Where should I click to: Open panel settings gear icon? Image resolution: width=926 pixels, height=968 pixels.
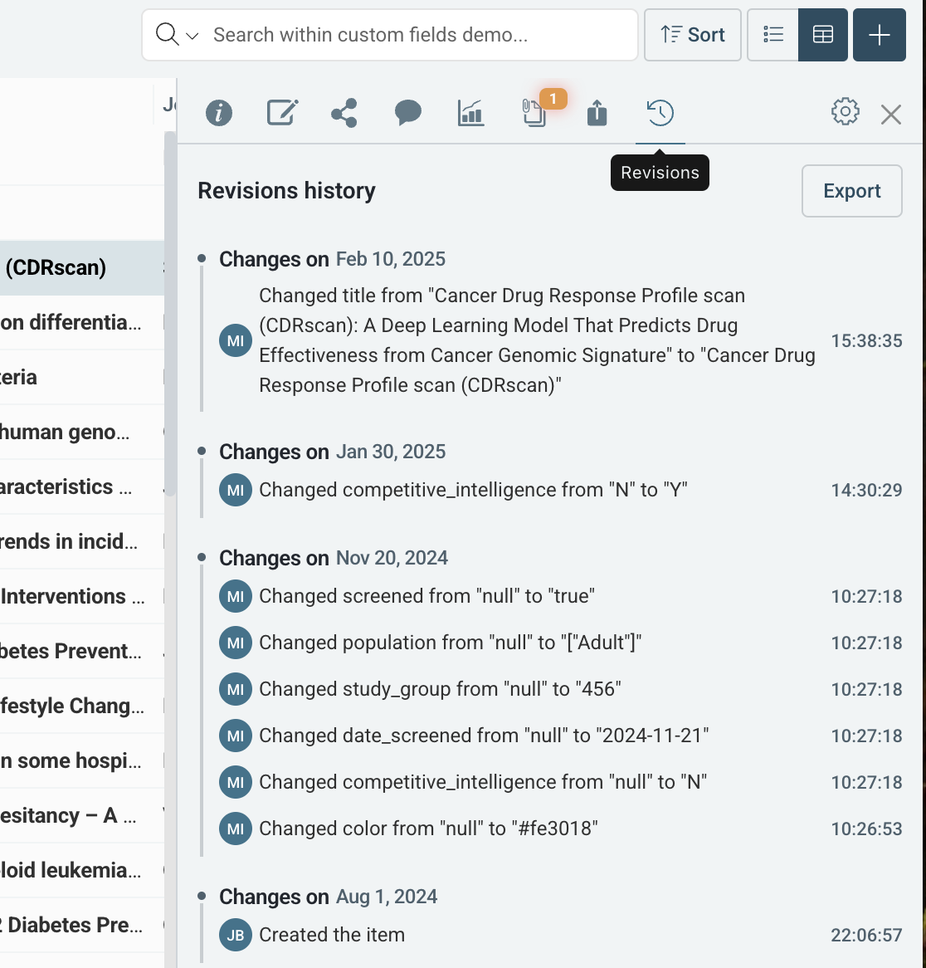[x=846, y=112]
